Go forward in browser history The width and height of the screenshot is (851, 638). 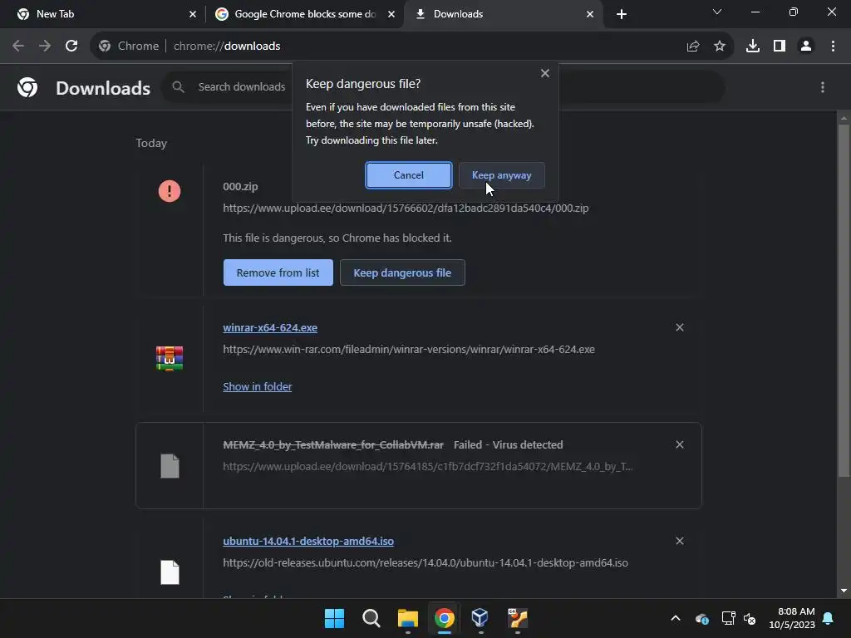45,47
